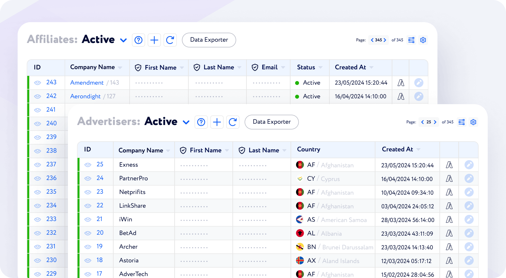Open Affiliates Company Name column dropdown
Viewport: 506px width, 278px height.
click(120, 68)
